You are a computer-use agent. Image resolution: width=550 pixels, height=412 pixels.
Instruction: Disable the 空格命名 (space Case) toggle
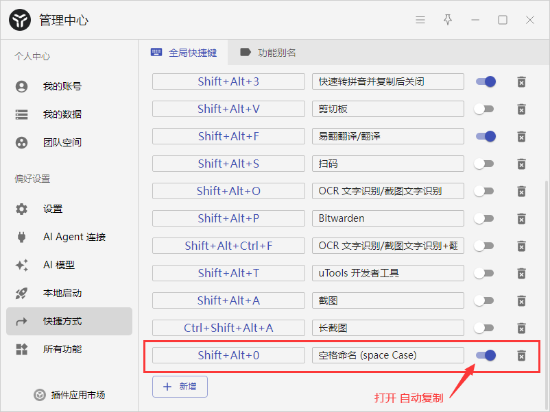tap(486, 355)
